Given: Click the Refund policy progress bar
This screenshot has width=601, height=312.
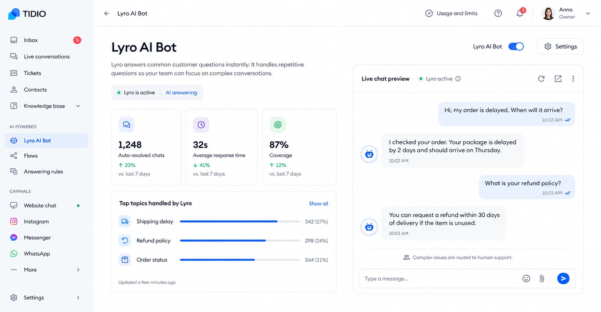Looking at the screenshot, I should [x=240, y=240].
